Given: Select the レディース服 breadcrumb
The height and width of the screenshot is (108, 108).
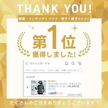Looking at the screenshot, I should [x=53, y=70].
